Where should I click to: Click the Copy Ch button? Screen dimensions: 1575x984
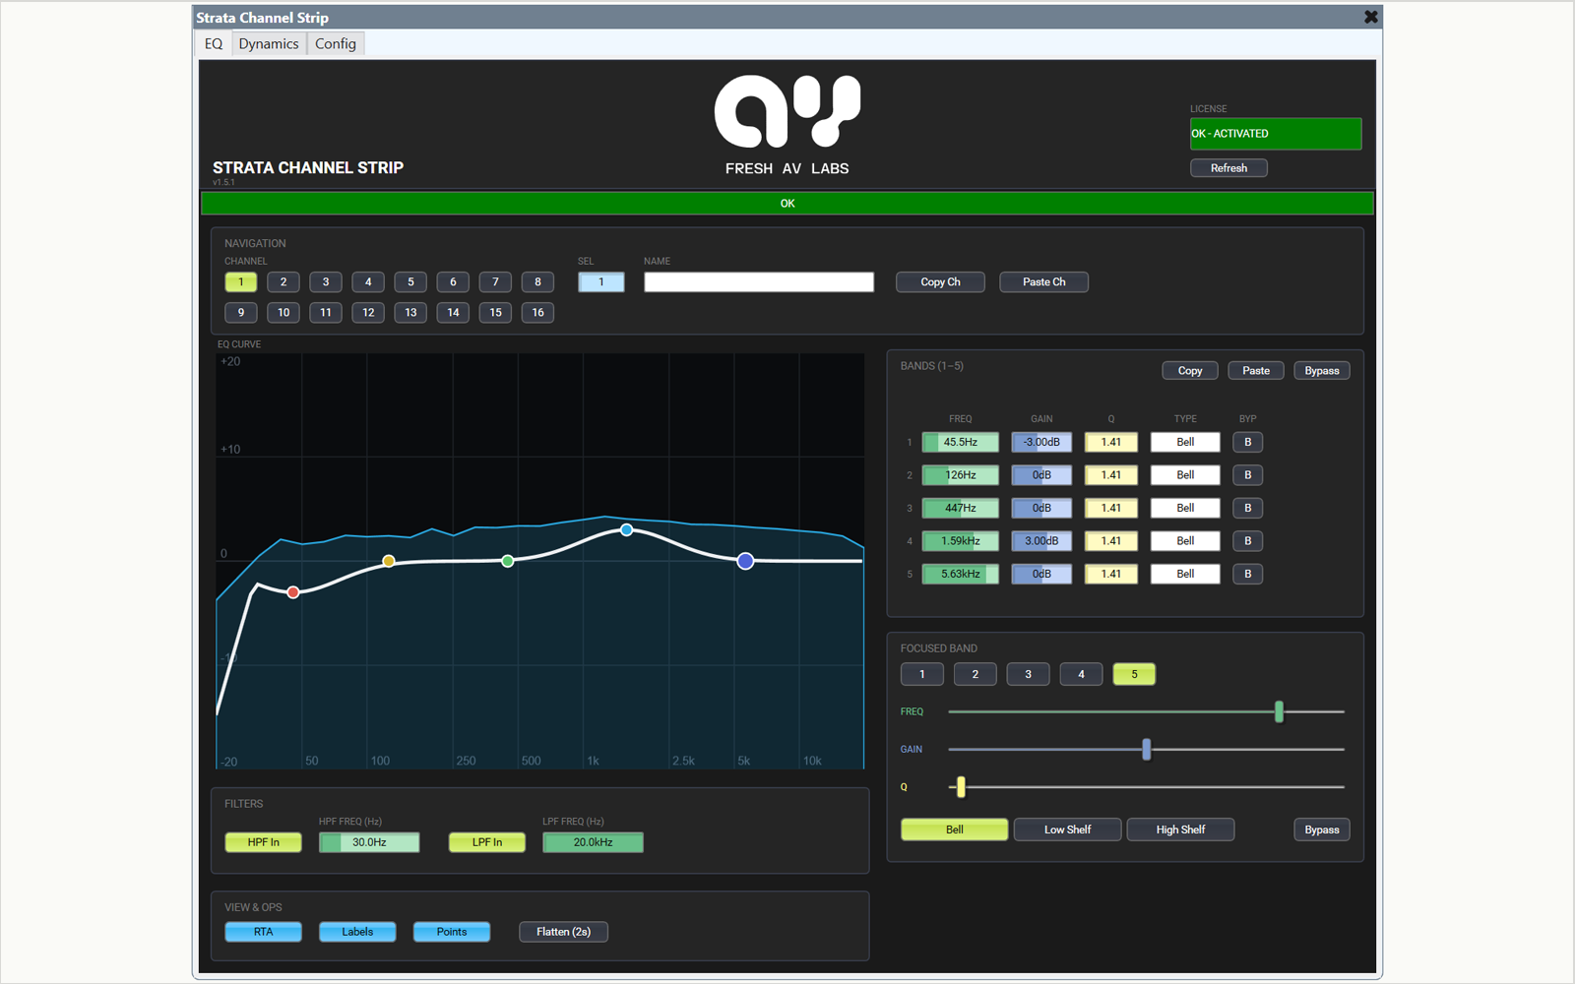click(940, 282)
